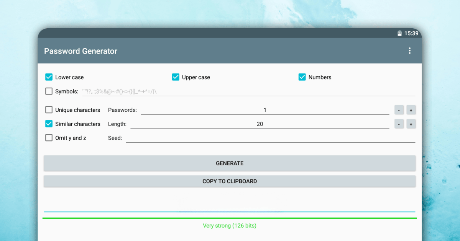Disable the Similar characters checkbox
The height and width of the screenshot is (241, 460).
49,124
